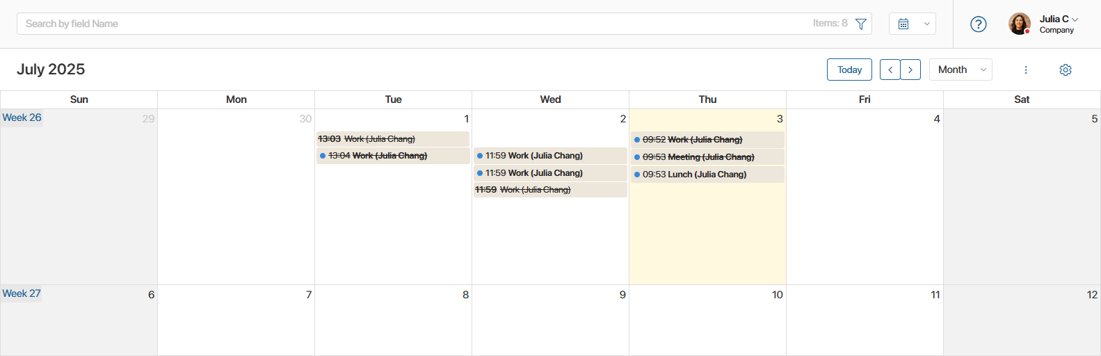This screenshot has height=356, width=1101.
Task: Focus the Search by field Name box
Action: point(417,24)
